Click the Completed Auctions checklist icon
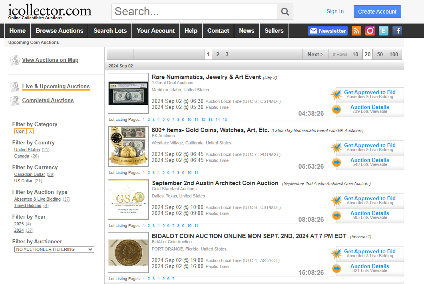The image size is (424, 284). point(15,101)
